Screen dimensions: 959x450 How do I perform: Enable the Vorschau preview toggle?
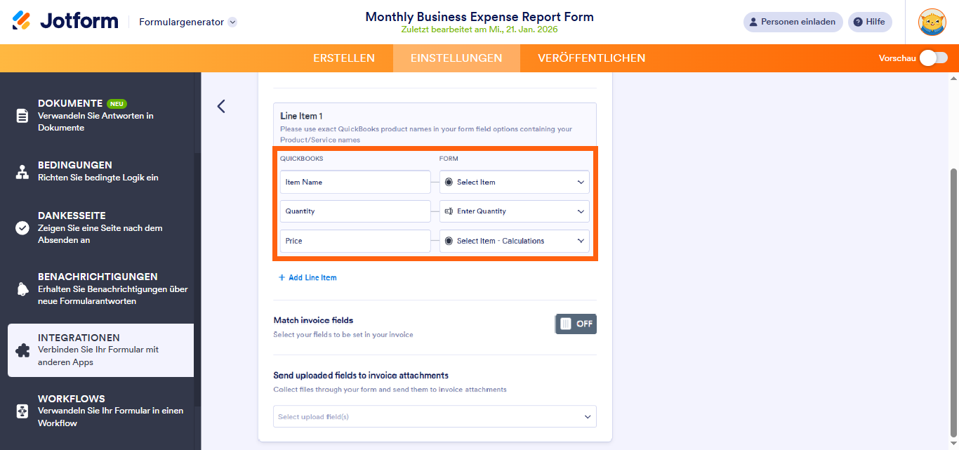932,58
